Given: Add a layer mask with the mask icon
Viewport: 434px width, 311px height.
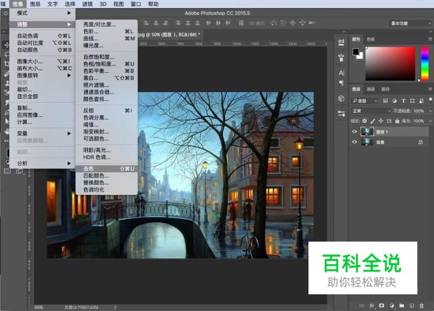Looking at the screenshot, I should click(x=382, y=306).
